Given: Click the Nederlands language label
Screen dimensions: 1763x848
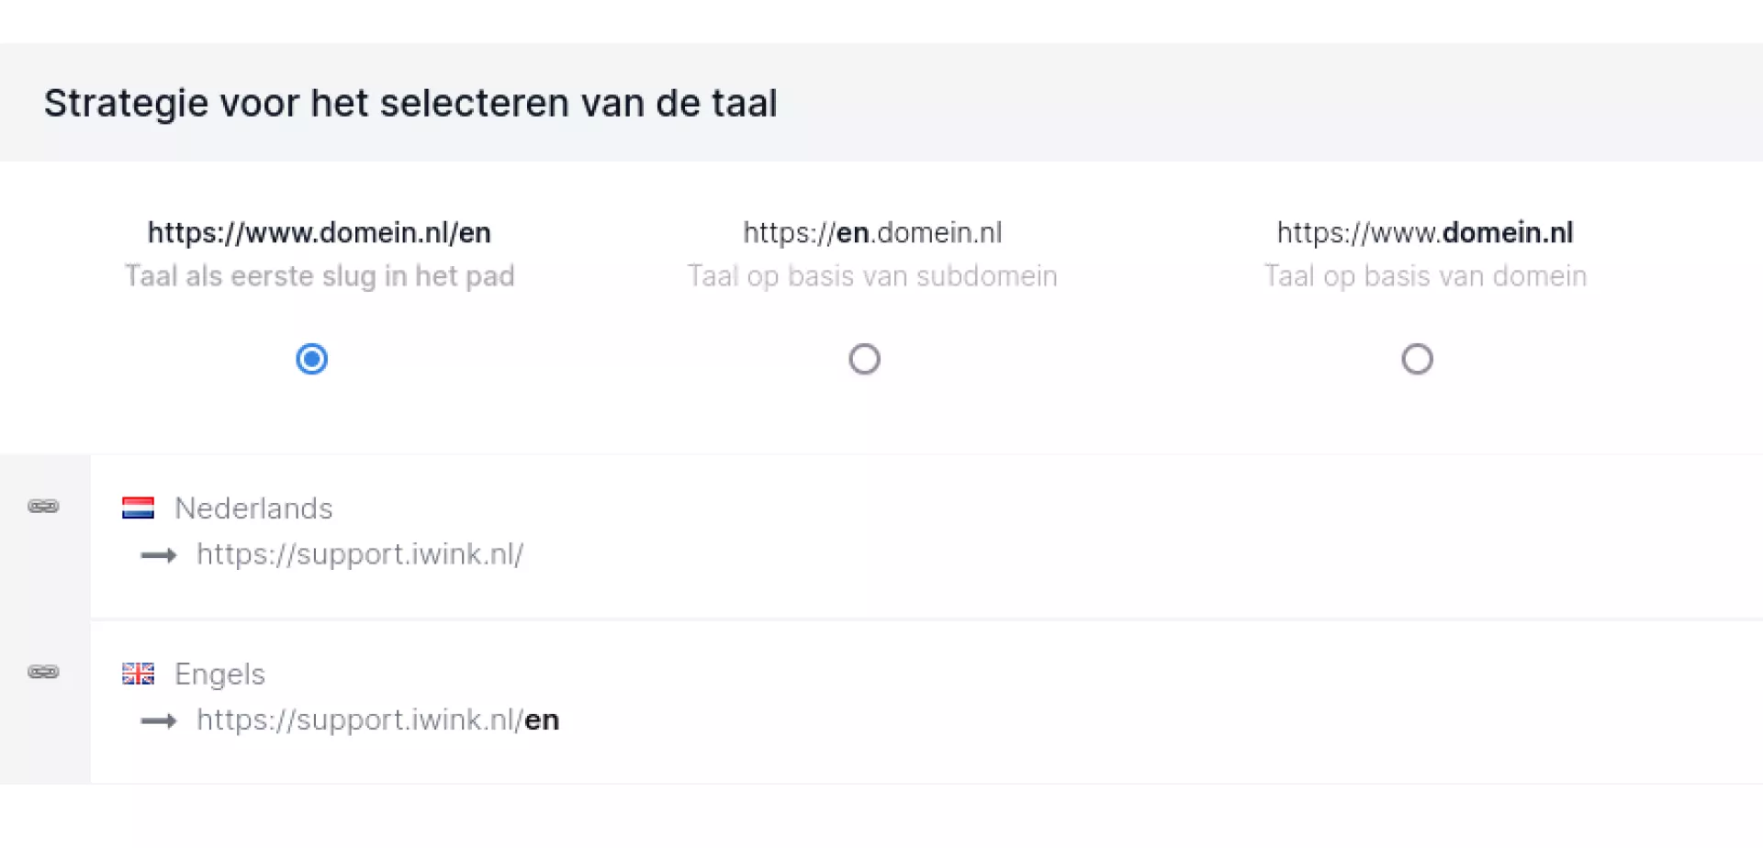Looking at the screenshot, I should click(x=253, y=508).
